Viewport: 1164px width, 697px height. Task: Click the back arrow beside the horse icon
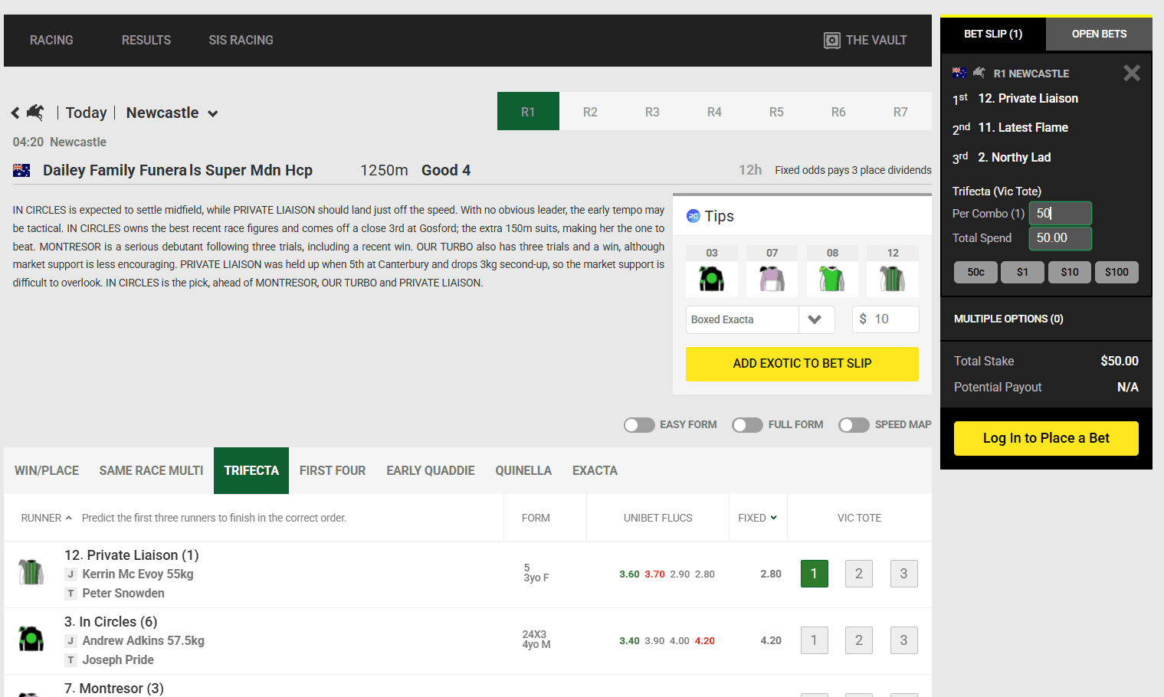(x=15, y=113)
